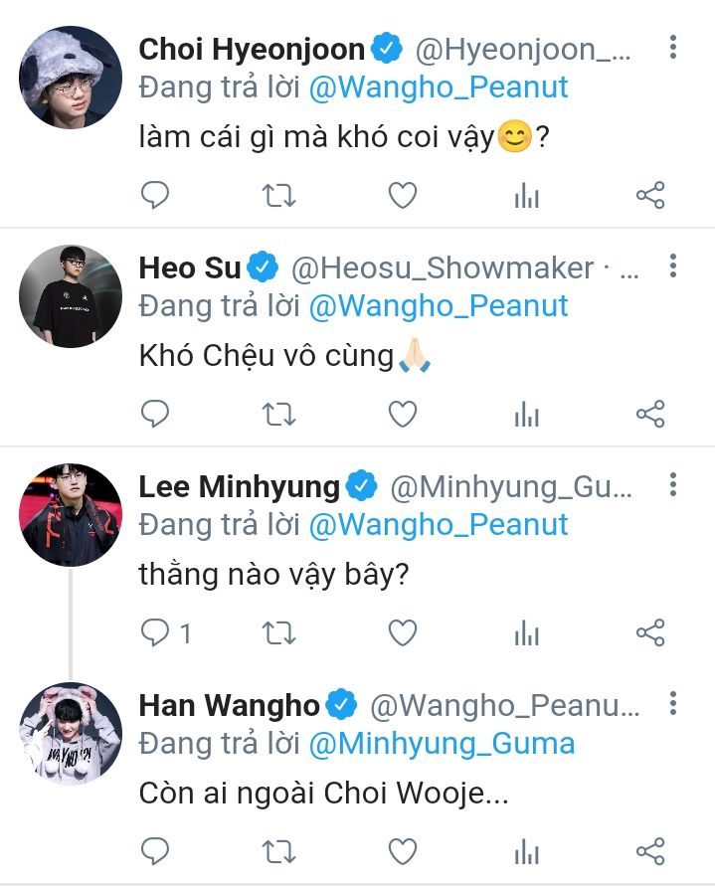Reply to Choi Hyeonjoon's tweet

[155, 196]
